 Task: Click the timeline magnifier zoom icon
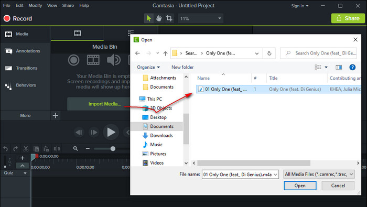coord(75,148)
